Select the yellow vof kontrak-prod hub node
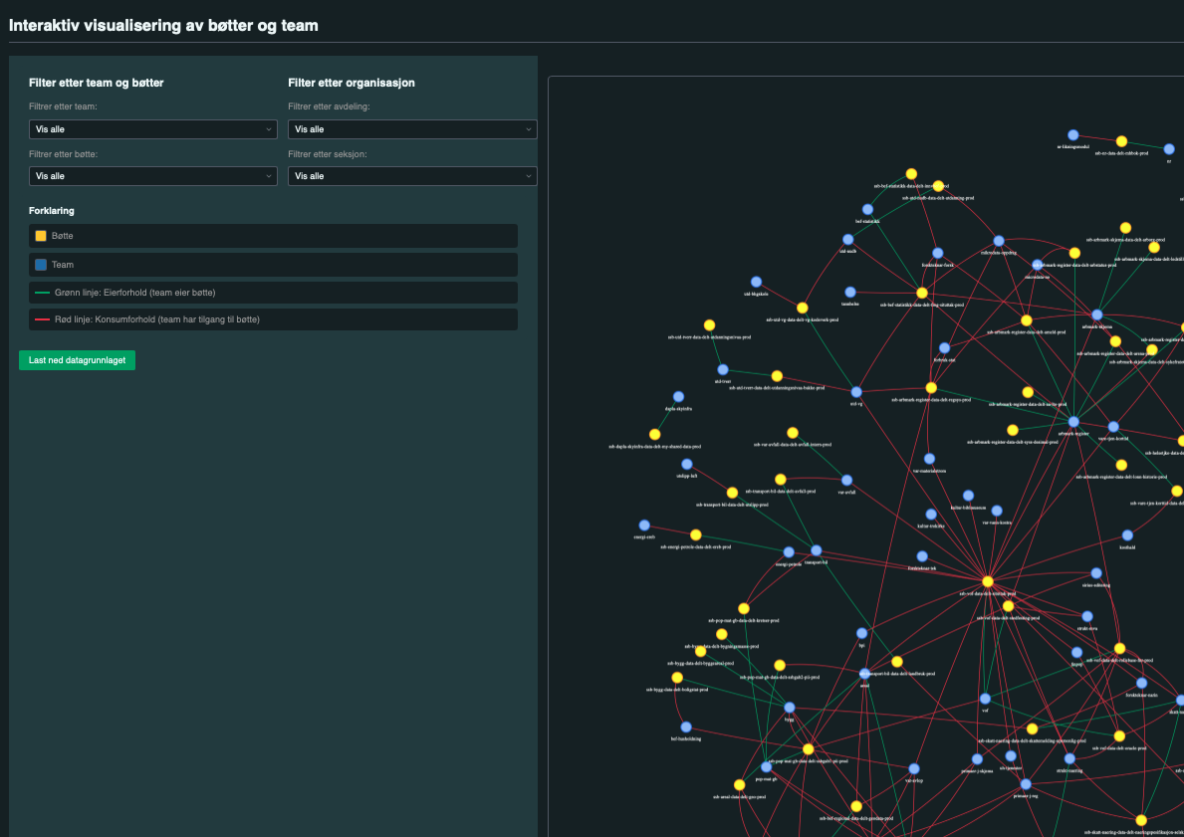This screenshot has height=837, width=1184. (x=988, y=581)
